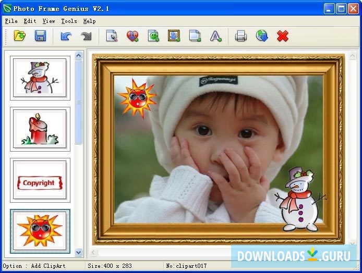Screen dimensions: 362x273
Task: Choose the Copyright stamp clipart thumbnail
Action: coord(40,180)
